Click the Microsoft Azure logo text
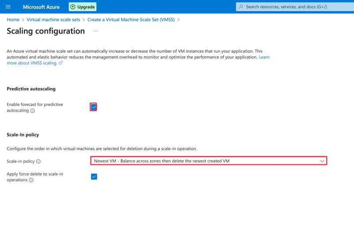The image size is (354, 238). pyautogui.click(x=41, y=7)
